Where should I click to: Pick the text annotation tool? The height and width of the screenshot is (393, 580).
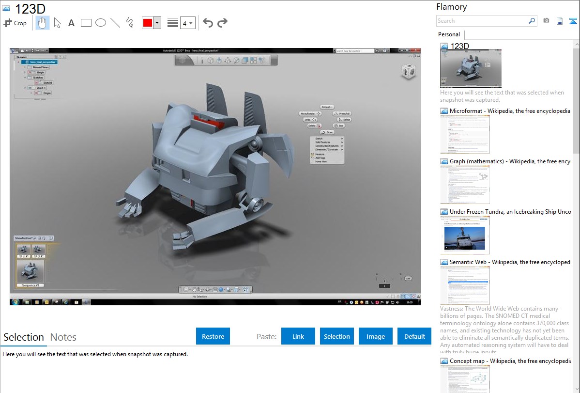71,23
